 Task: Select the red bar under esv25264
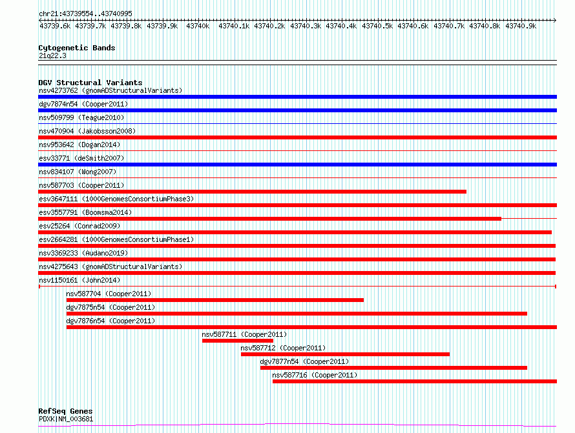click(x=295, y=232)
